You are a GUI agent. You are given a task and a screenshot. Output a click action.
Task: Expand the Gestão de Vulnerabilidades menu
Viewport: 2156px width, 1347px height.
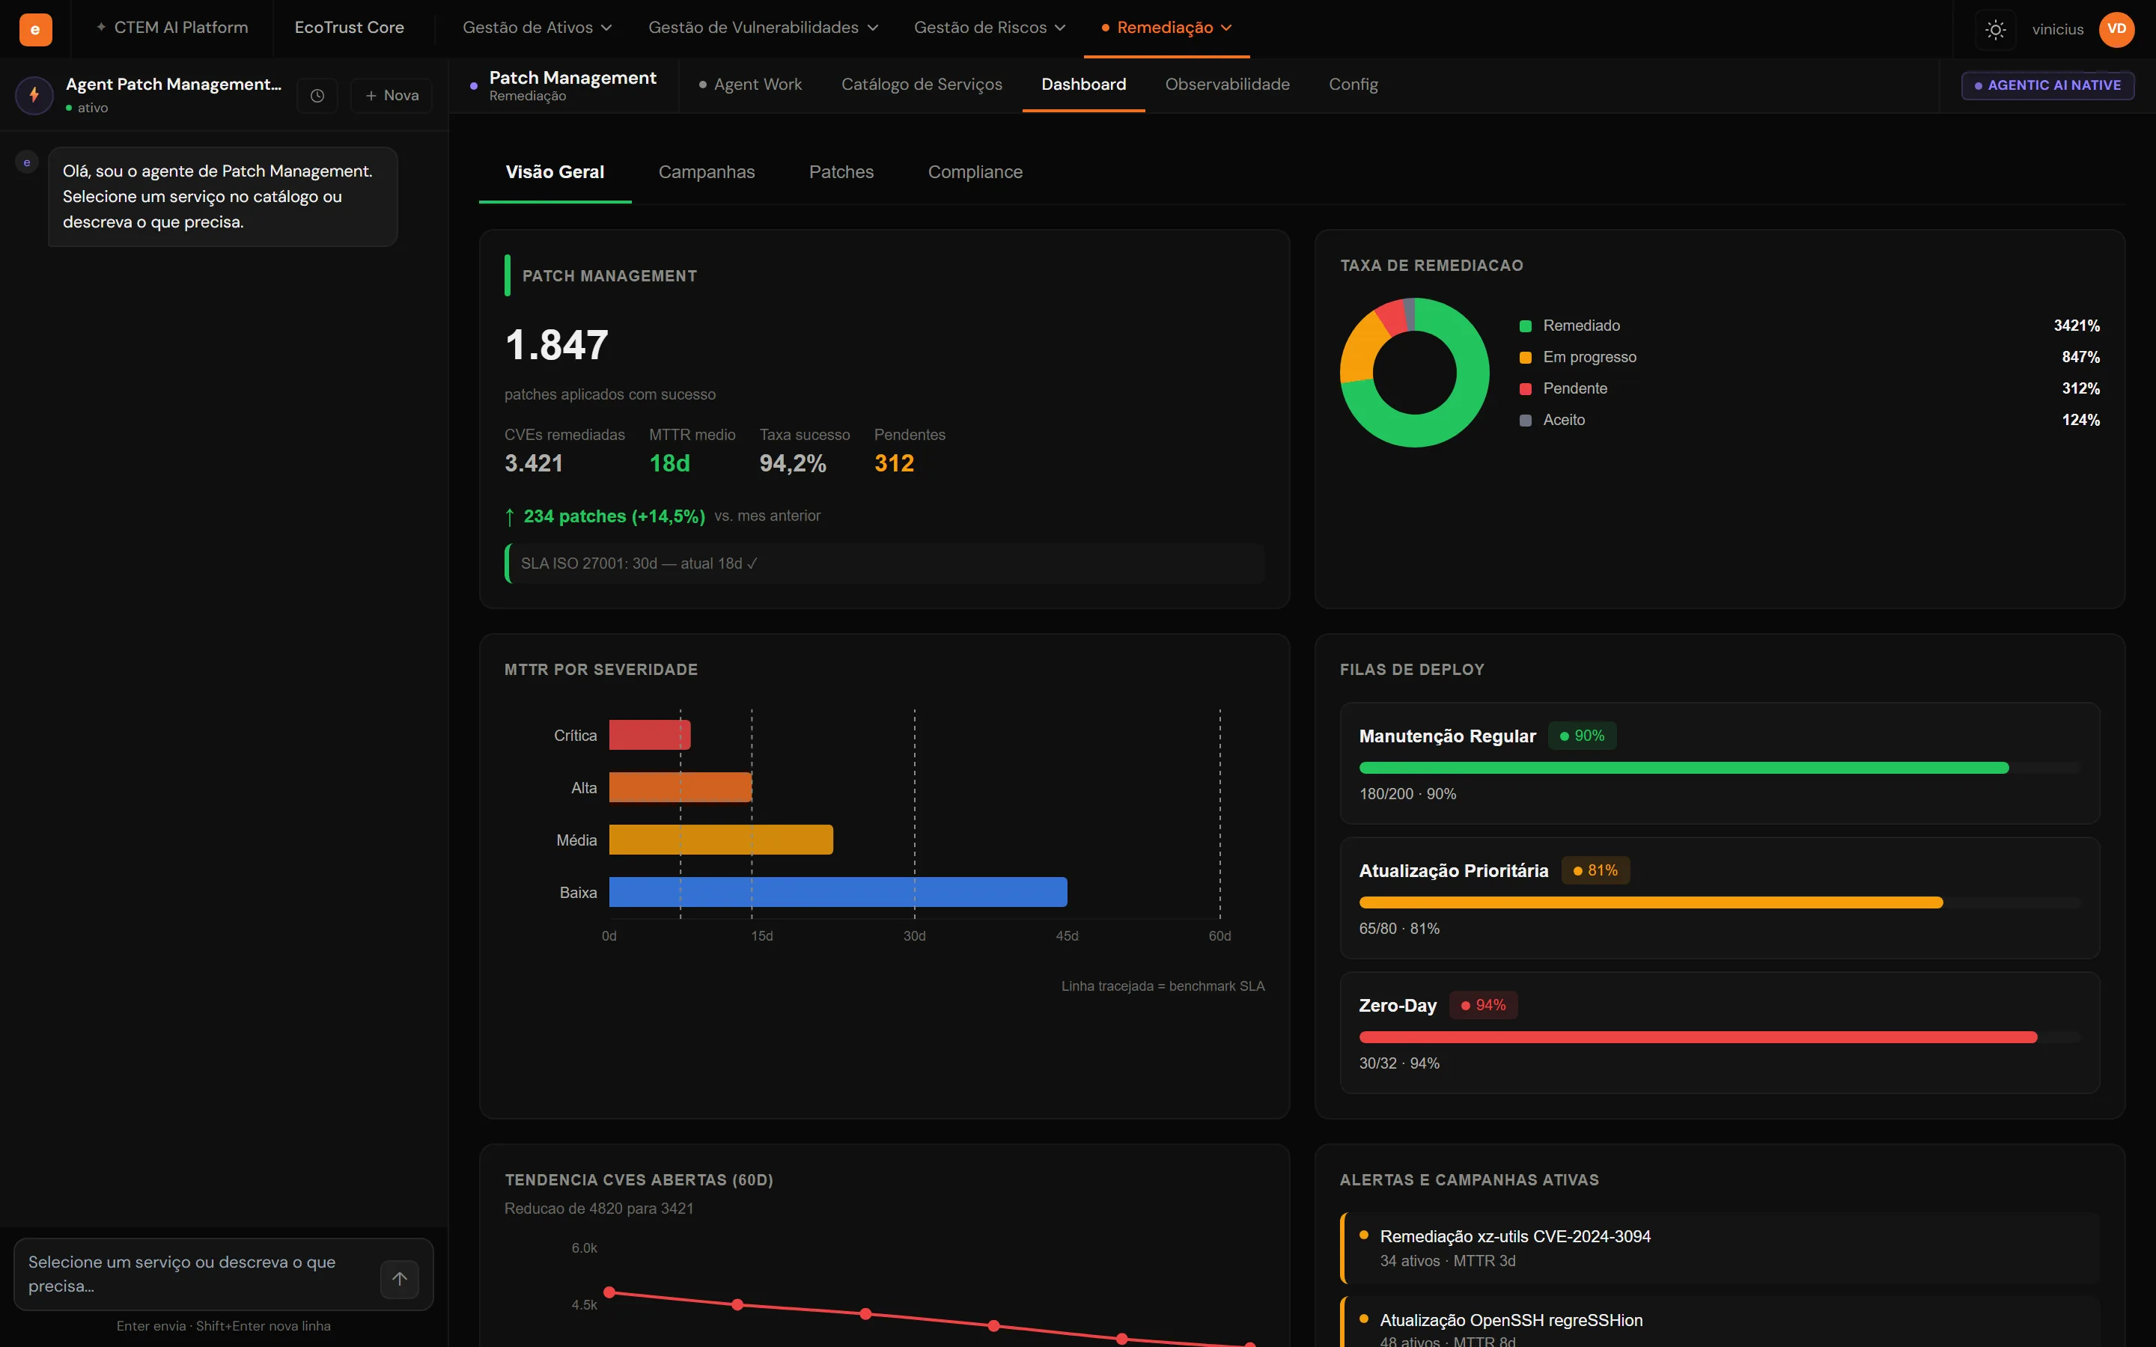point(763,28)
